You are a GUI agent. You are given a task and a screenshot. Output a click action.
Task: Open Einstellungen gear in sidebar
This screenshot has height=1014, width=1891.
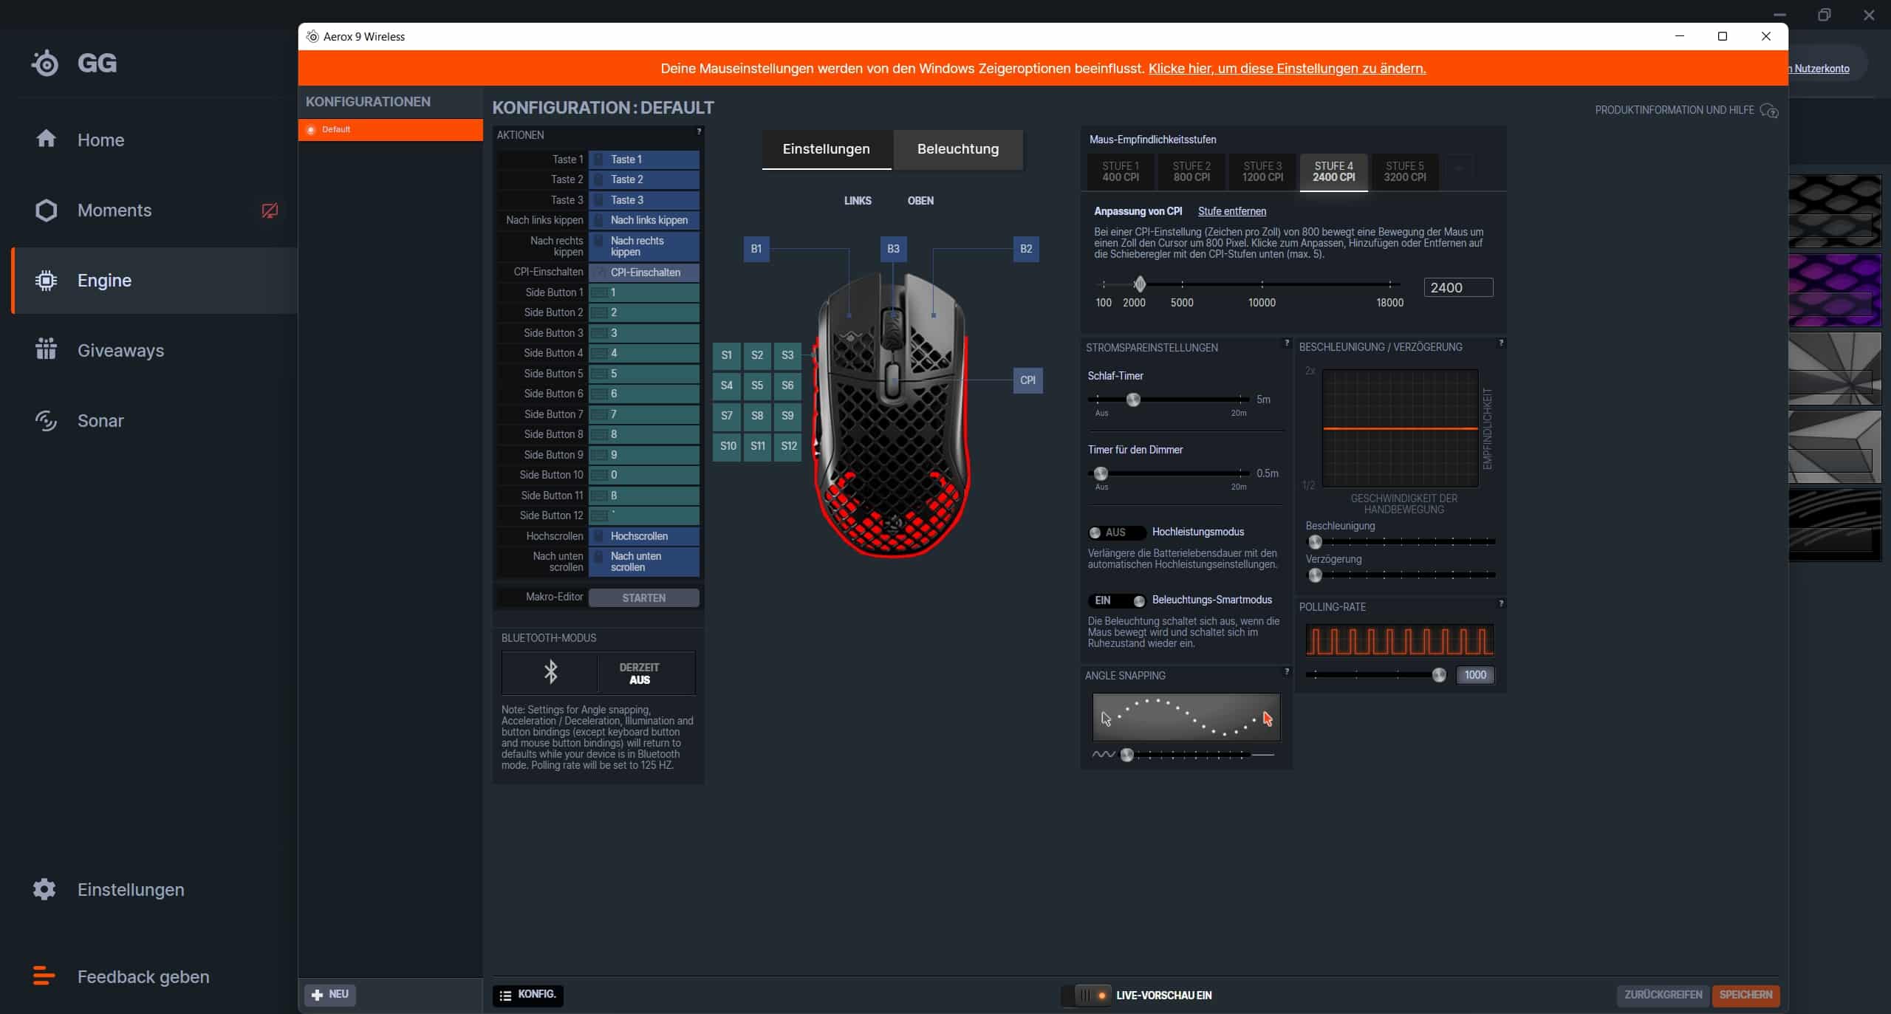44,889
